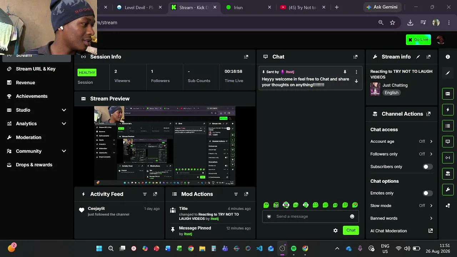
Task: Toggle Mod Actions list widget in right sidebar
Action: coord(448,126)
